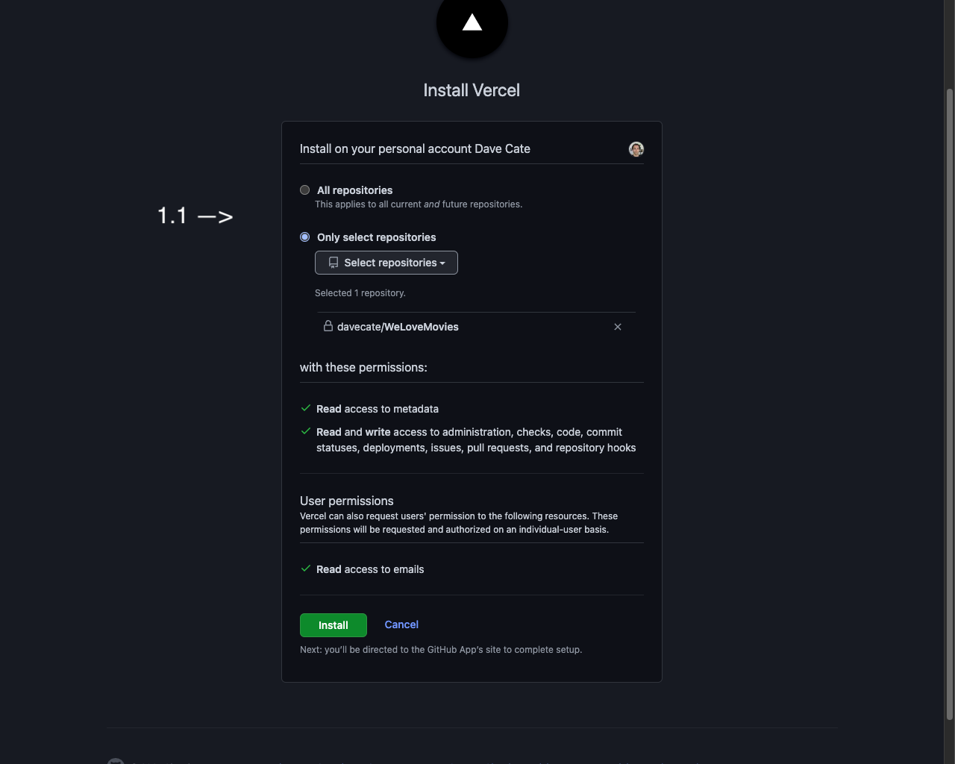Remove davecate/WeLoveMovies using the X control
This screenshot has width=955, height=764.
[618, 326]
